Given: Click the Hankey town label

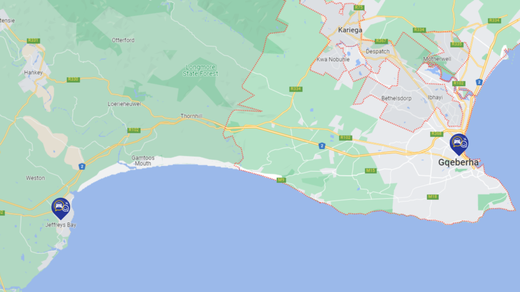Looking at the screenshot, I should 33,72.
